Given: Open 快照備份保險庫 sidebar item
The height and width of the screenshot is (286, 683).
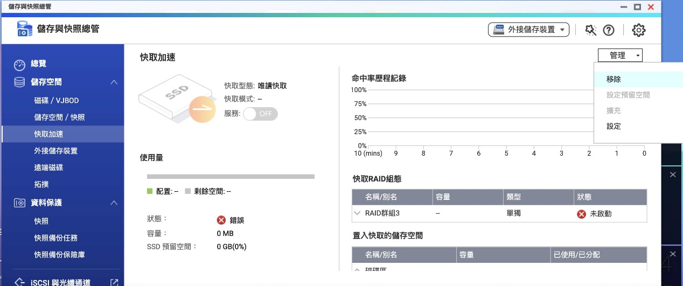Looking at the screenshot, I should click(59, 255).
